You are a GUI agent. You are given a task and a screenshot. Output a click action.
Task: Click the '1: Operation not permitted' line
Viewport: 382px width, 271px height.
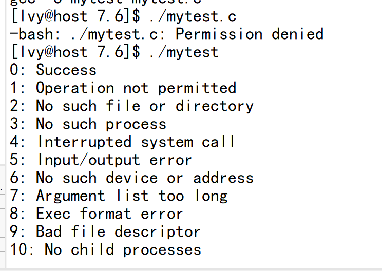tap(123, 88)
